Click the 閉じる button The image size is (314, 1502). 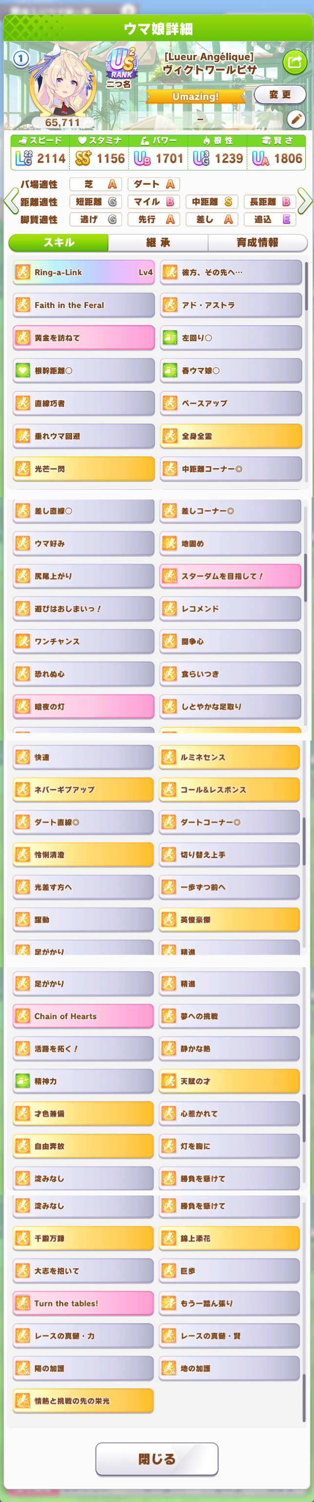(157, 1458)
